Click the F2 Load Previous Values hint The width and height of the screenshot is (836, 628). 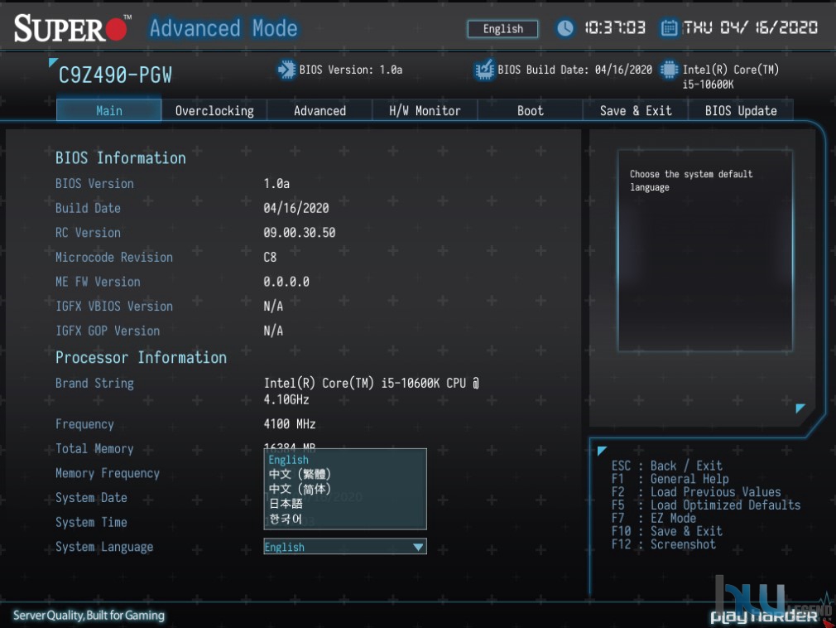tap(696, 492)
